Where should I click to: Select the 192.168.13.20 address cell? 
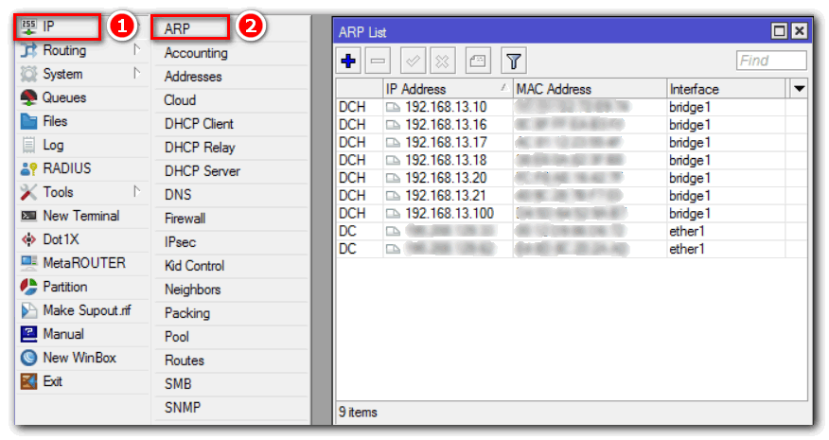tap(448, 178)
